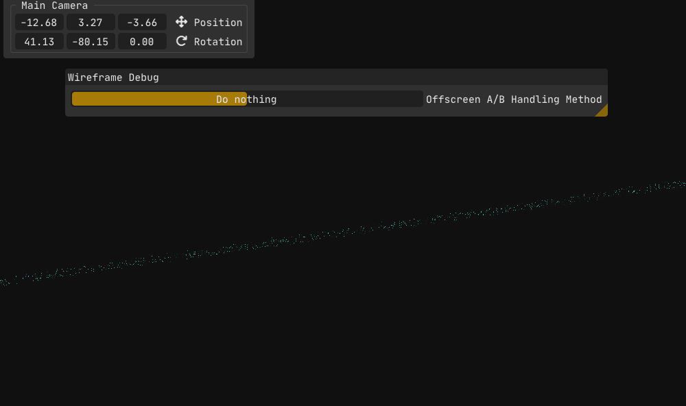Screen dimensions: 686x406
Task: Select the Rotation X field showing 41.13
Action: (39, 42)
